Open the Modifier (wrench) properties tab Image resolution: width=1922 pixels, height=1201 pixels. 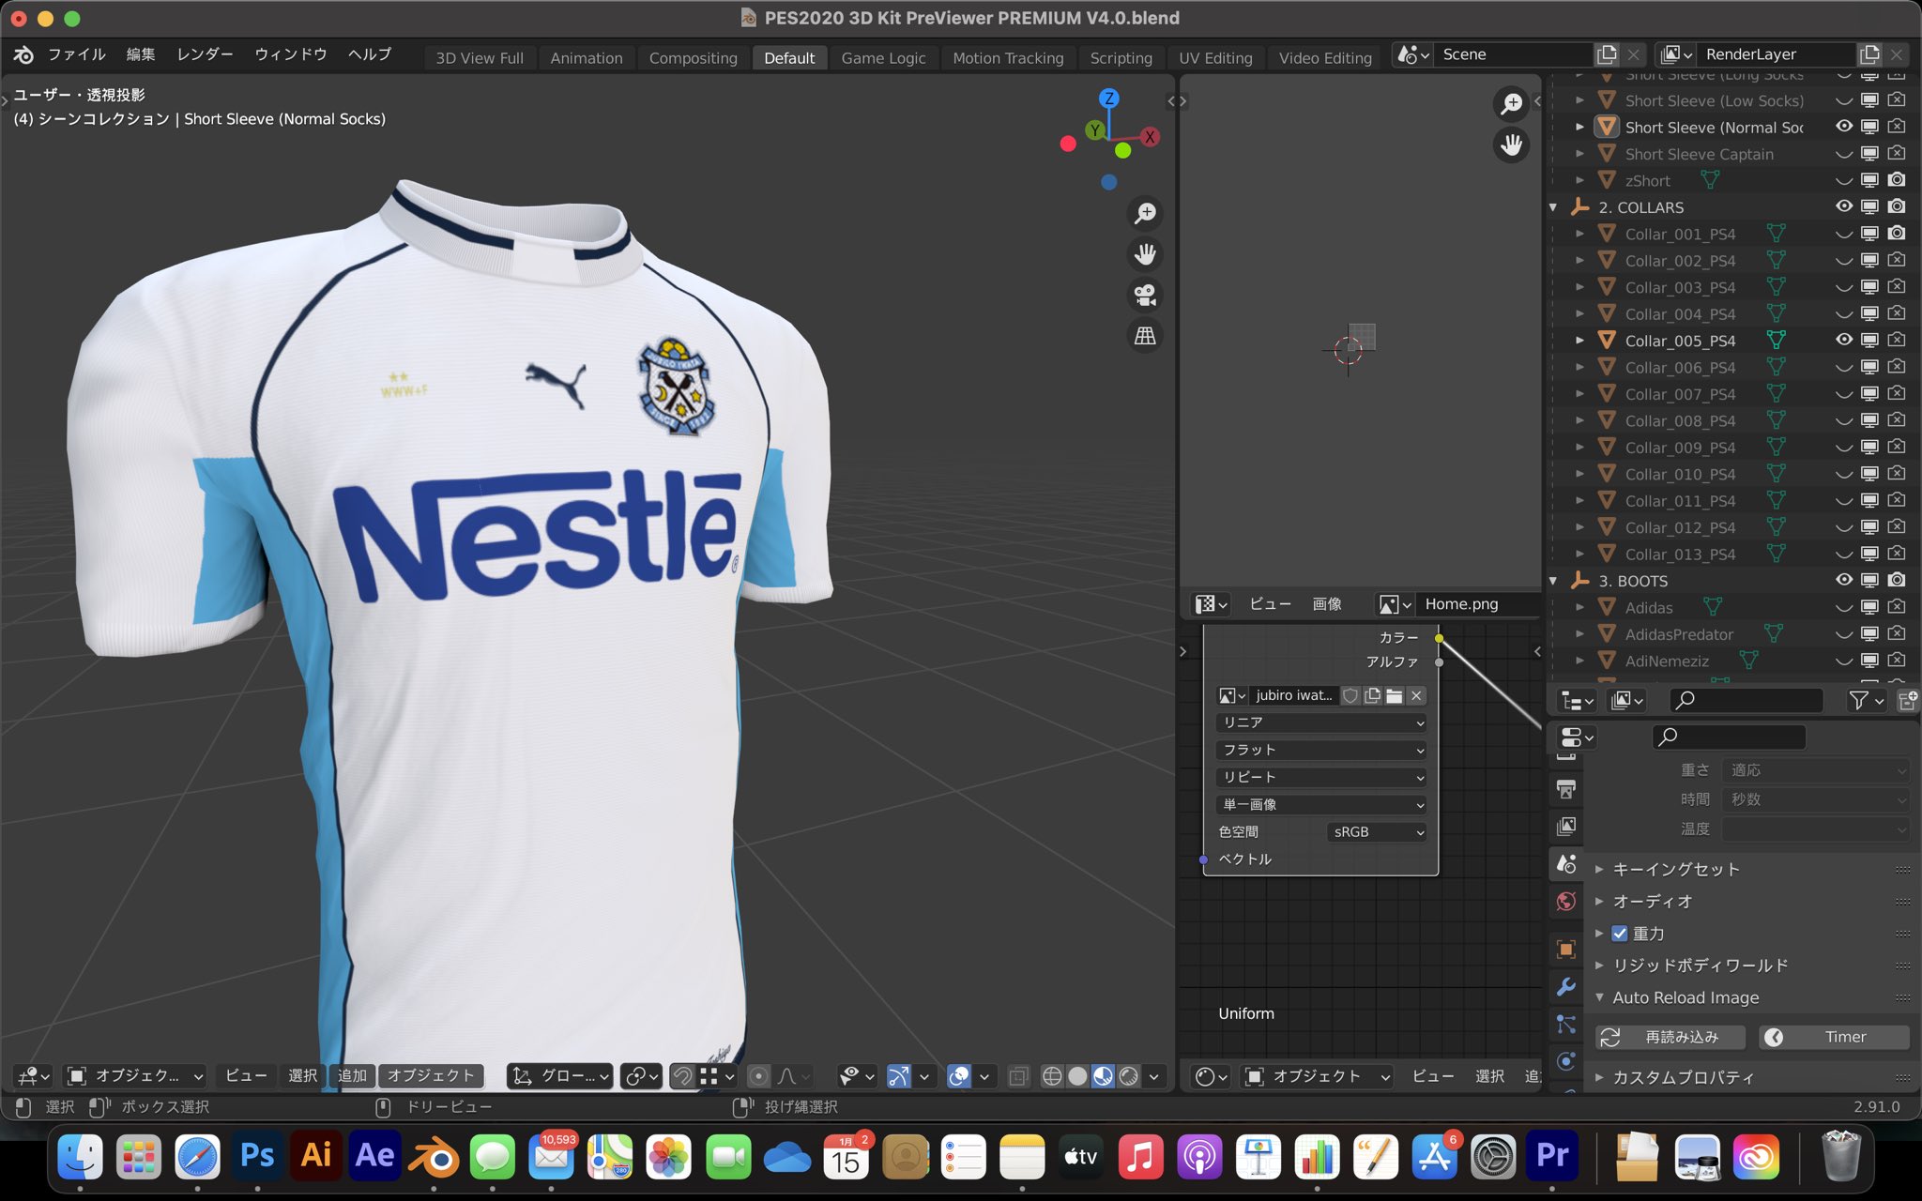(1565, 987)
